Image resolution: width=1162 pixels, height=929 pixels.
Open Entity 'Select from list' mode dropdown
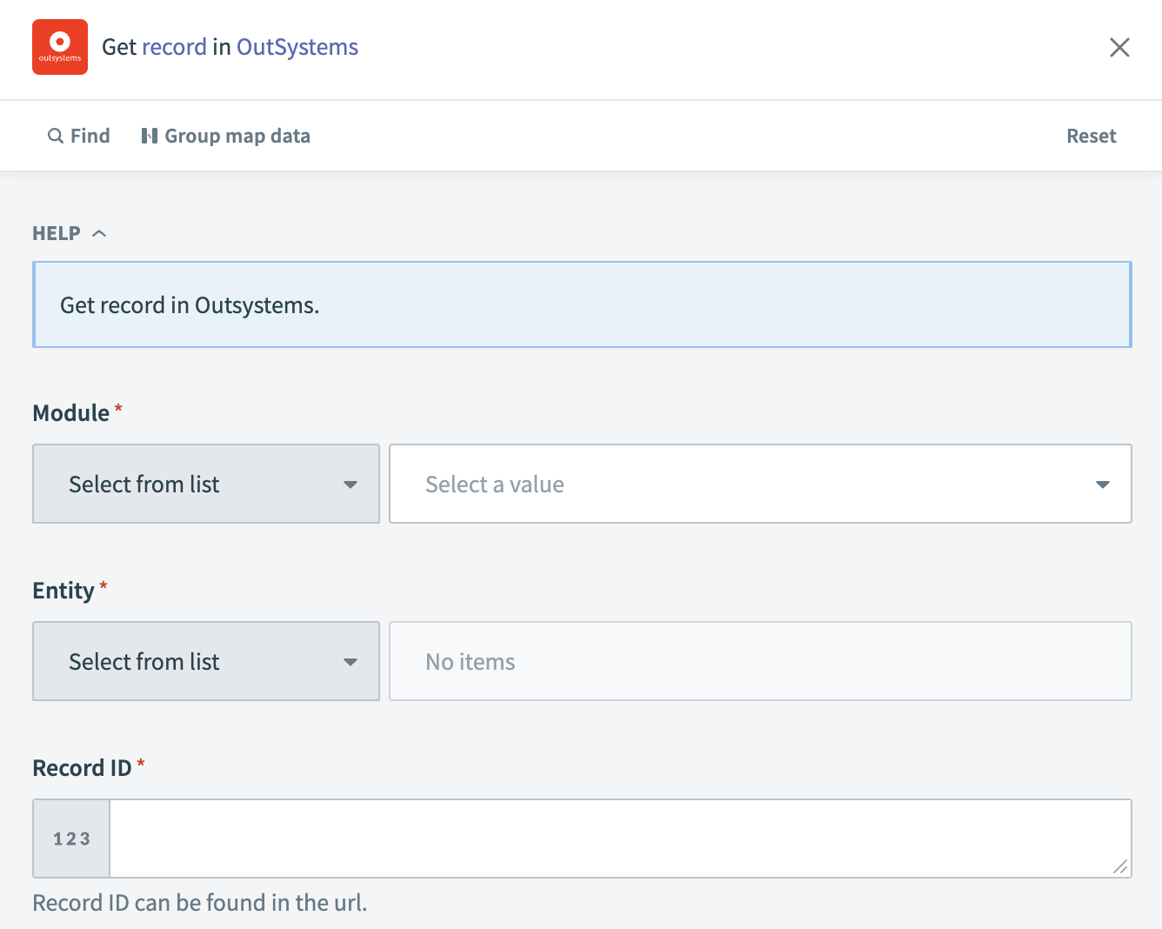[206, 661]
